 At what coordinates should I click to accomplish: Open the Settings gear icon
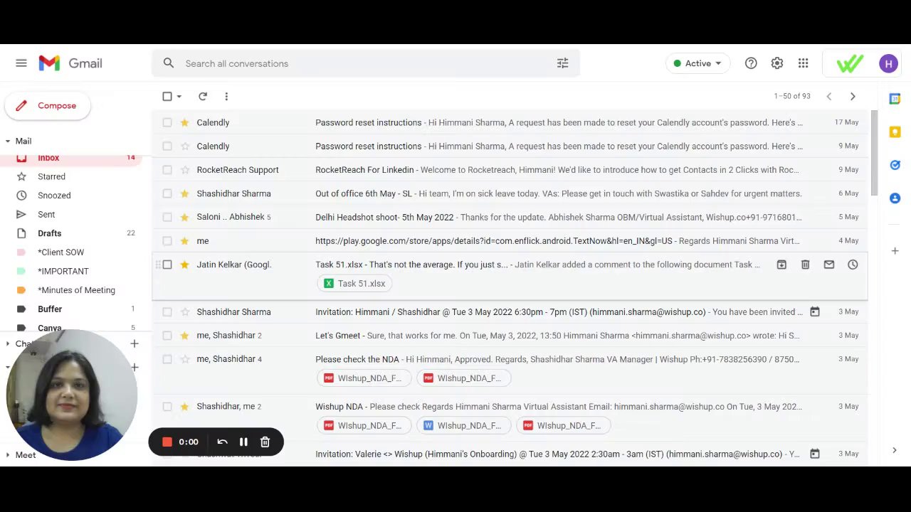pos(777,63)
